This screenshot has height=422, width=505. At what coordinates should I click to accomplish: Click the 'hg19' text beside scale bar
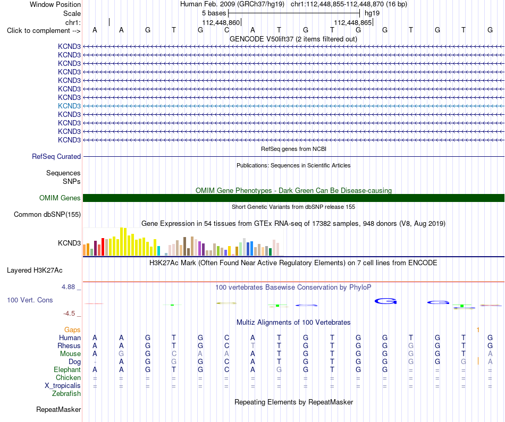click(x=372, y=13)
